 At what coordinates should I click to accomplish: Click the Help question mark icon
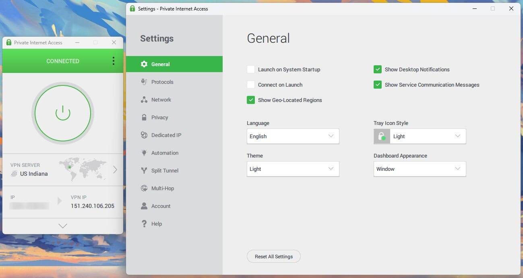144,224
